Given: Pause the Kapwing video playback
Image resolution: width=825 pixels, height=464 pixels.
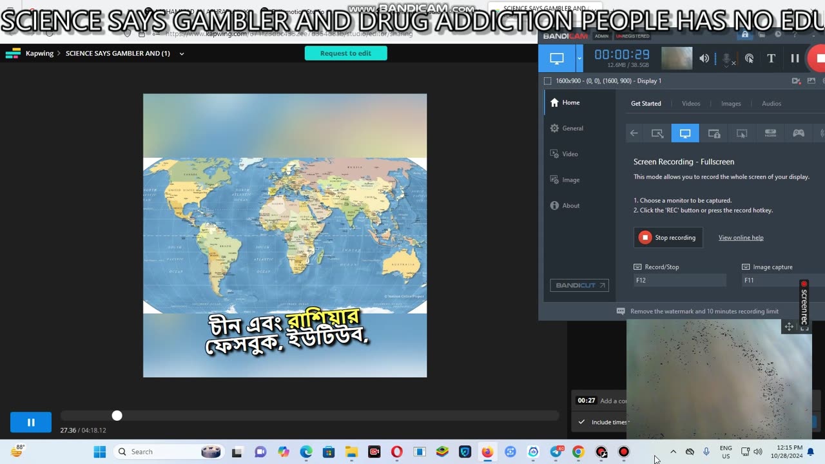Looking at the screenshot, I should tap(31, 422).
